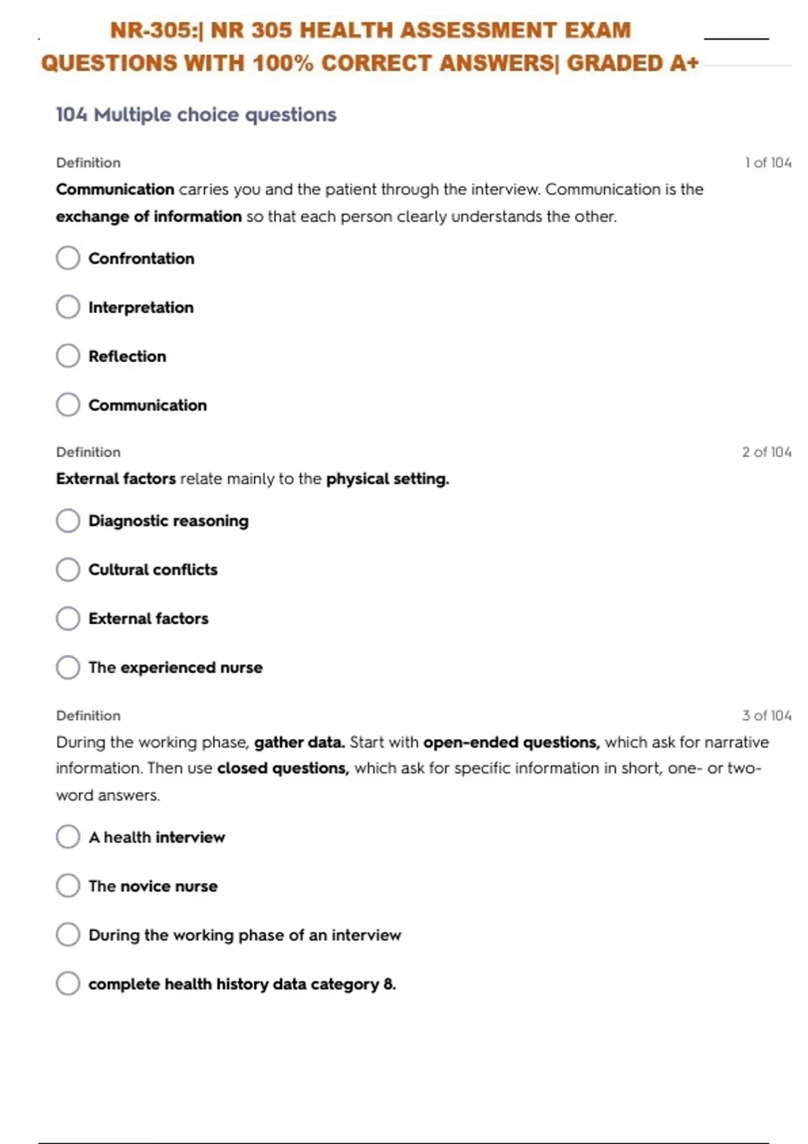The width and height of the screenshot is (808, 1144).
Task: Click the '2 of 104' question counter
Action: pos(766,452)
